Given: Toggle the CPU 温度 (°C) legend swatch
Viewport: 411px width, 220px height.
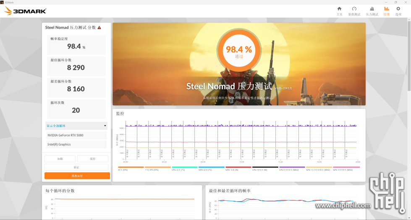Looking at the screenshot, I should click(x=185, y=168).
